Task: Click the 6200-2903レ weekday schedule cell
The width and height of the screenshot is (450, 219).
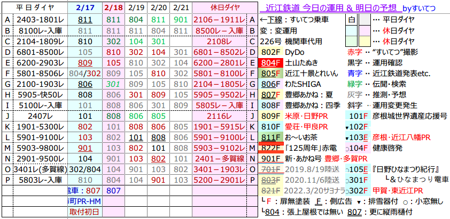Action: point(40,63)
